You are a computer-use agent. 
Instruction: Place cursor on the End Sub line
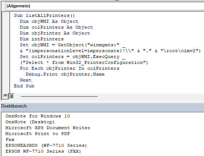click(x=24, y=86)
